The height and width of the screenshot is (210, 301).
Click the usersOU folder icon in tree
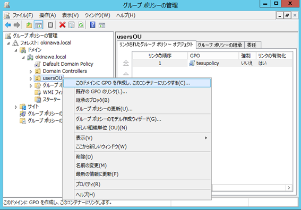[x=38, y=78]
